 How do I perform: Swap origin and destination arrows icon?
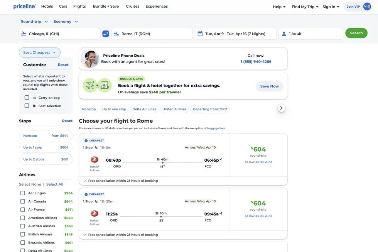[106, 34]
